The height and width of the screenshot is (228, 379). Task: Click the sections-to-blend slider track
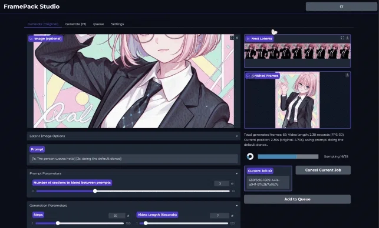(x=133, y=191)
